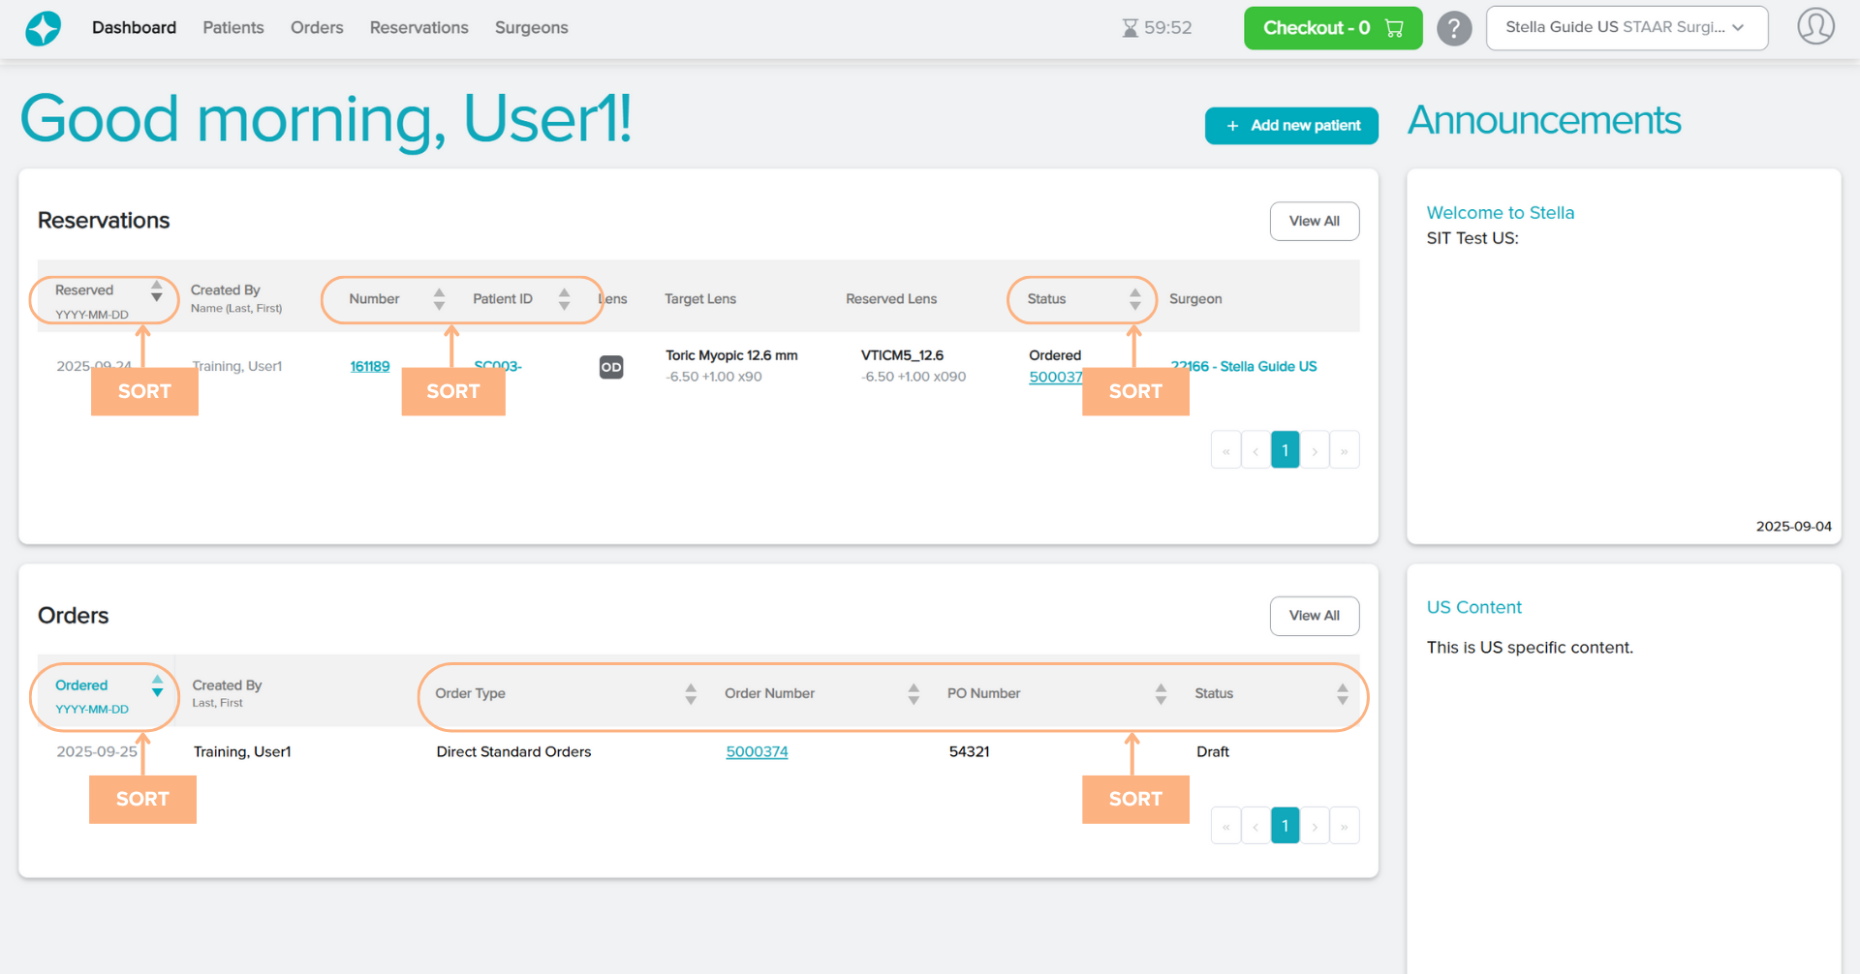This screenshot has width=1860, height=974.
Task: Click View All in Reservations panel
Action: point(1314,222)
